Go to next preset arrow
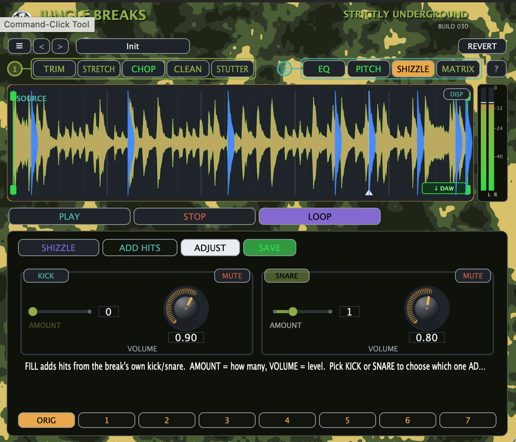 (60, 46)
